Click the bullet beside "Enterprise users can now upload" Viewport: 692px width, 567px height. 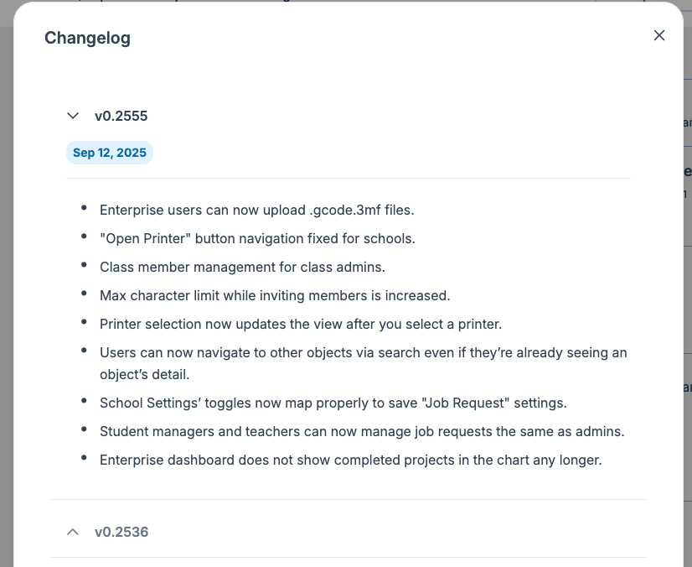click(84, 209)
